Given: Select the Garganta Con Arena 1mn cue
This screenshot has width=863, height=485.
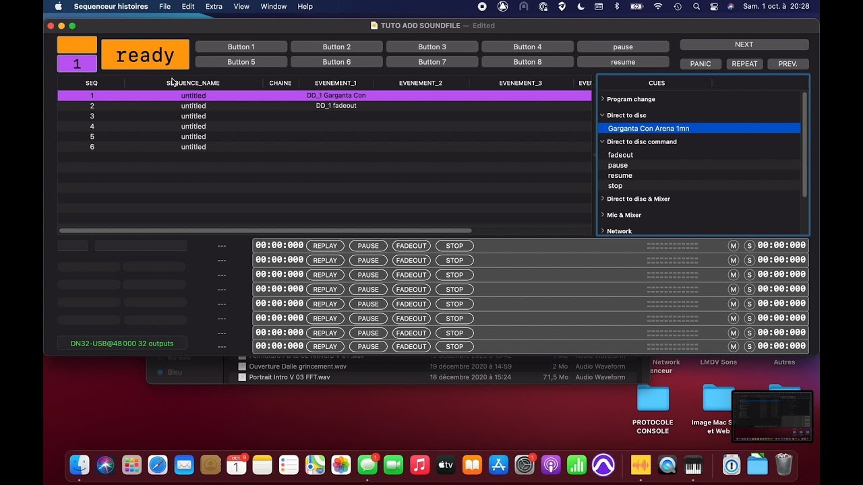Looking at the screenshot, I should 648,129.
